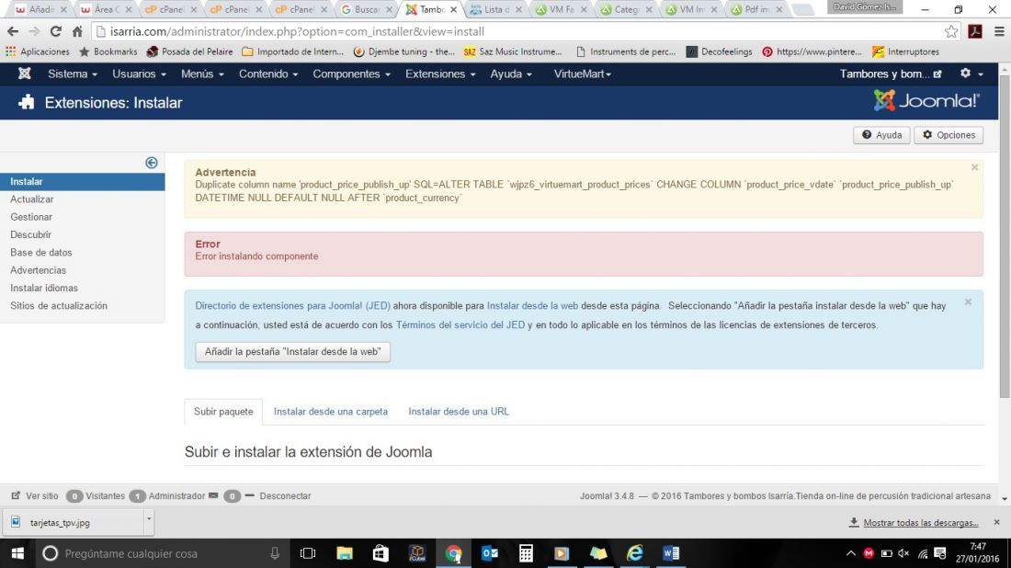
Task: Click Ver sitio in the footer
Action: click(35, 495)
